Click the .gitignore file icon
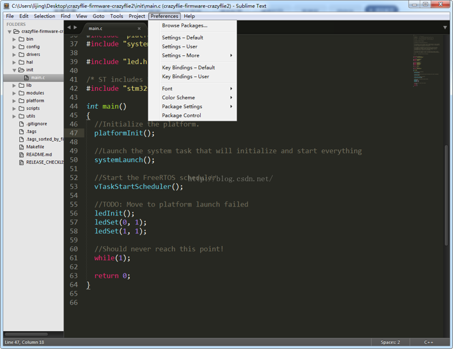This screenshot has height=349, width=453. [22, 124]
